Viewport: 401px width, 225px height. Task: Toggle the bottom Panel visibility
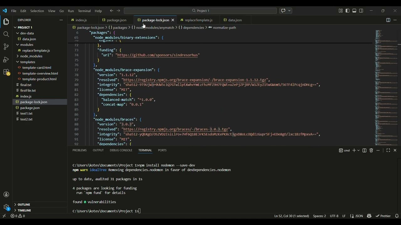(x=354, y=11)
